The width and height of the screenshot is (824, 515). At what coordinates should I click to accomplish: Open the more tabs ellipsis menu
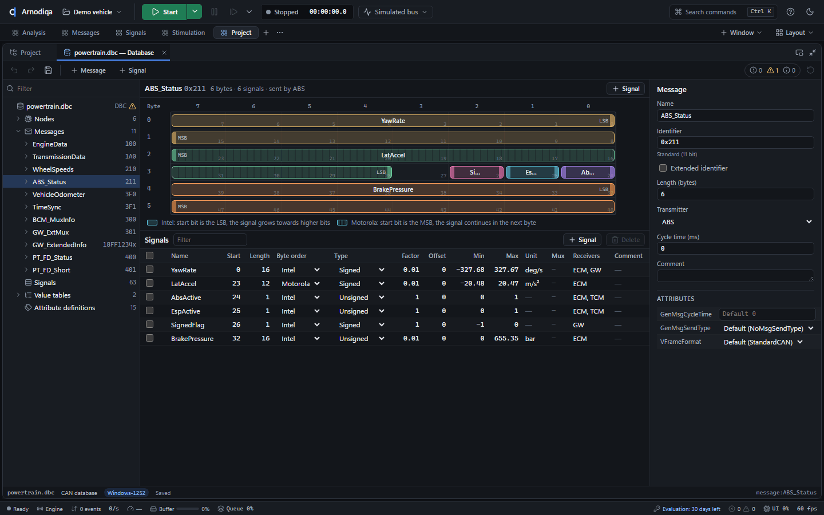(280, 33)
